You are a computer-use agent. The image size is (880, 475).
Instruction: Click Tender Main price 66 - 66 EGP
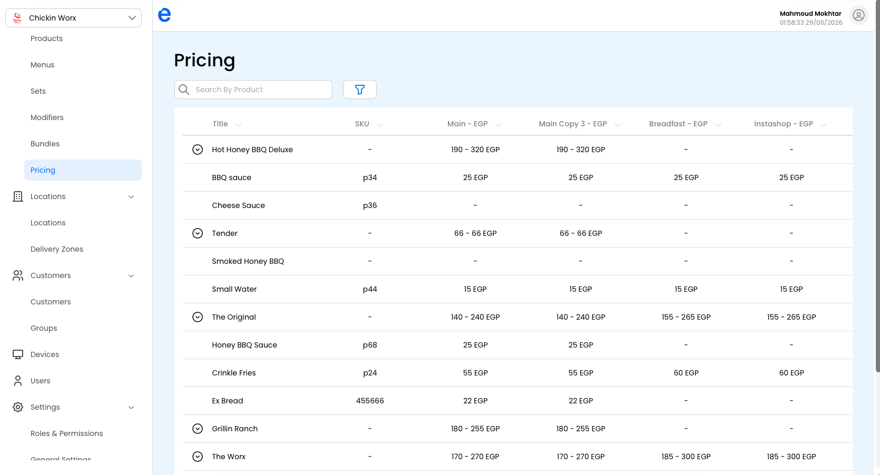(x=475, y=233)
